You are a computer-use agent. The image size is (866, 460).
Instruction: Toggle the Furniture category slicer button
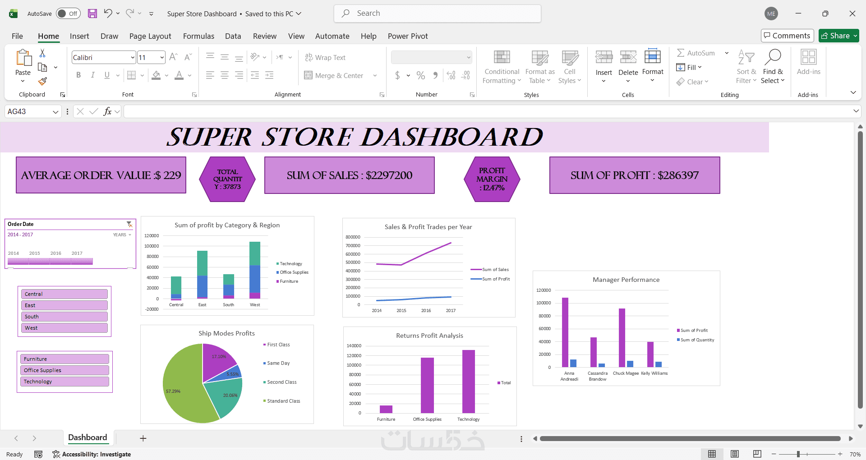pos(64,359)
